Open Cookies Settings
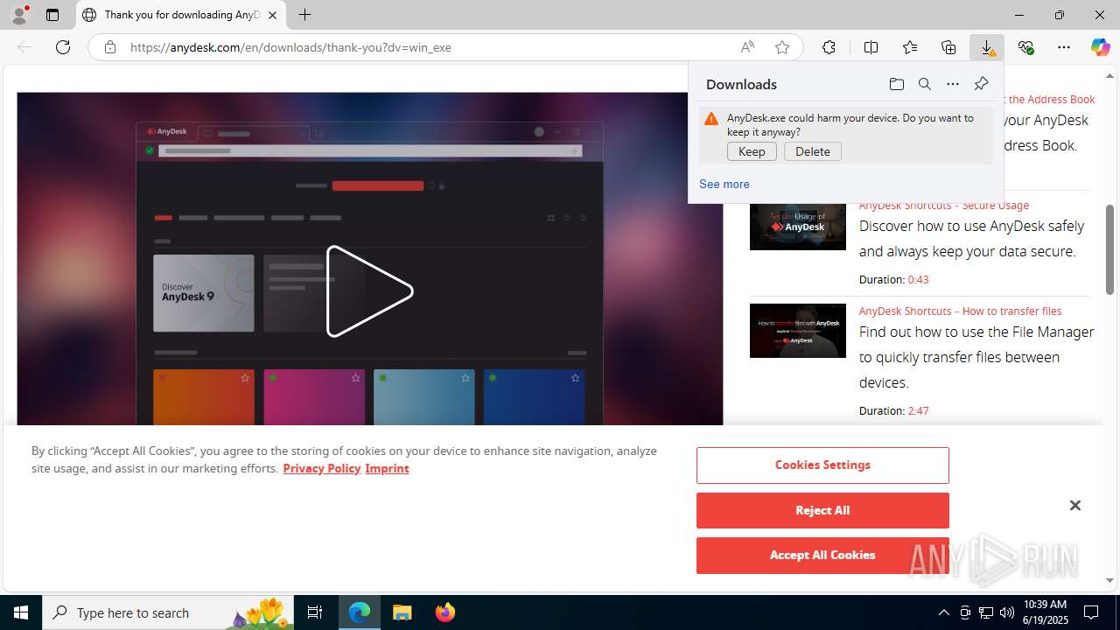The width and height of the screenshot is (1120, 630). [x=822, y=465]
